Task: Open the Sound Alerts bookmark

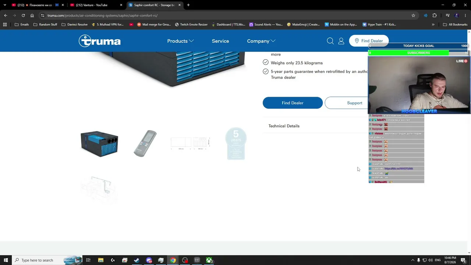Action: coord(266,25)
